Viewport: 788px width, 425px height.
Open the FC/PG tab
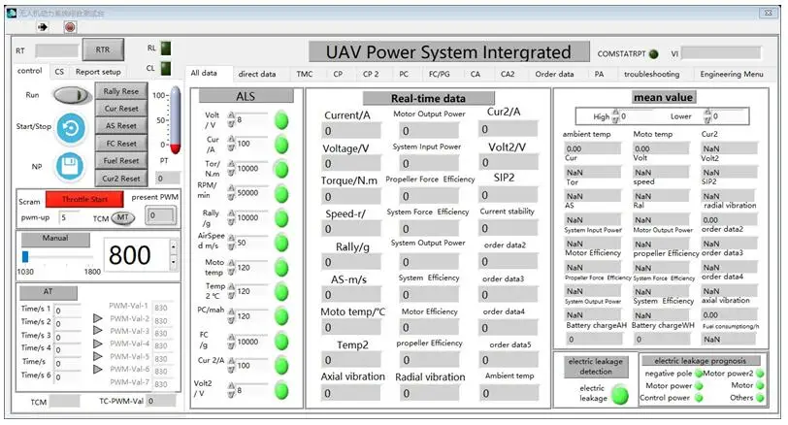(x=440, y=74)
